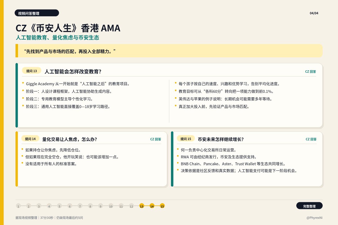Viewport: 338px width, 225px height.
Task: Click the line 真正加大投入前
Action: click(214, 107)
